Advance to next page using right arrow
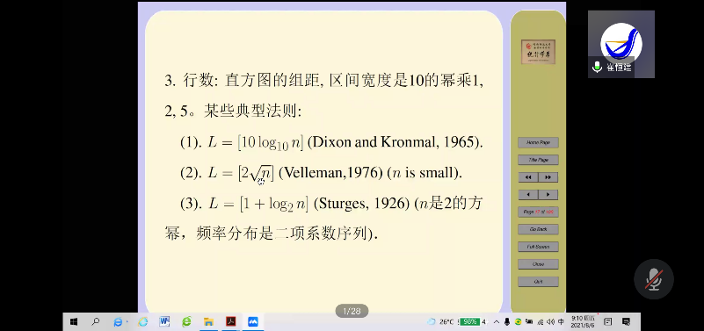 click(x=548, y=195)
